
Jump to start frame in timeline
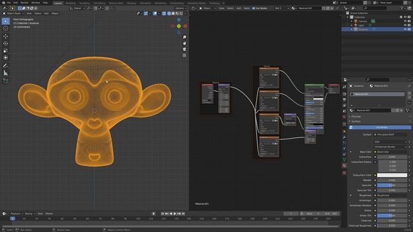click(163, 214)
